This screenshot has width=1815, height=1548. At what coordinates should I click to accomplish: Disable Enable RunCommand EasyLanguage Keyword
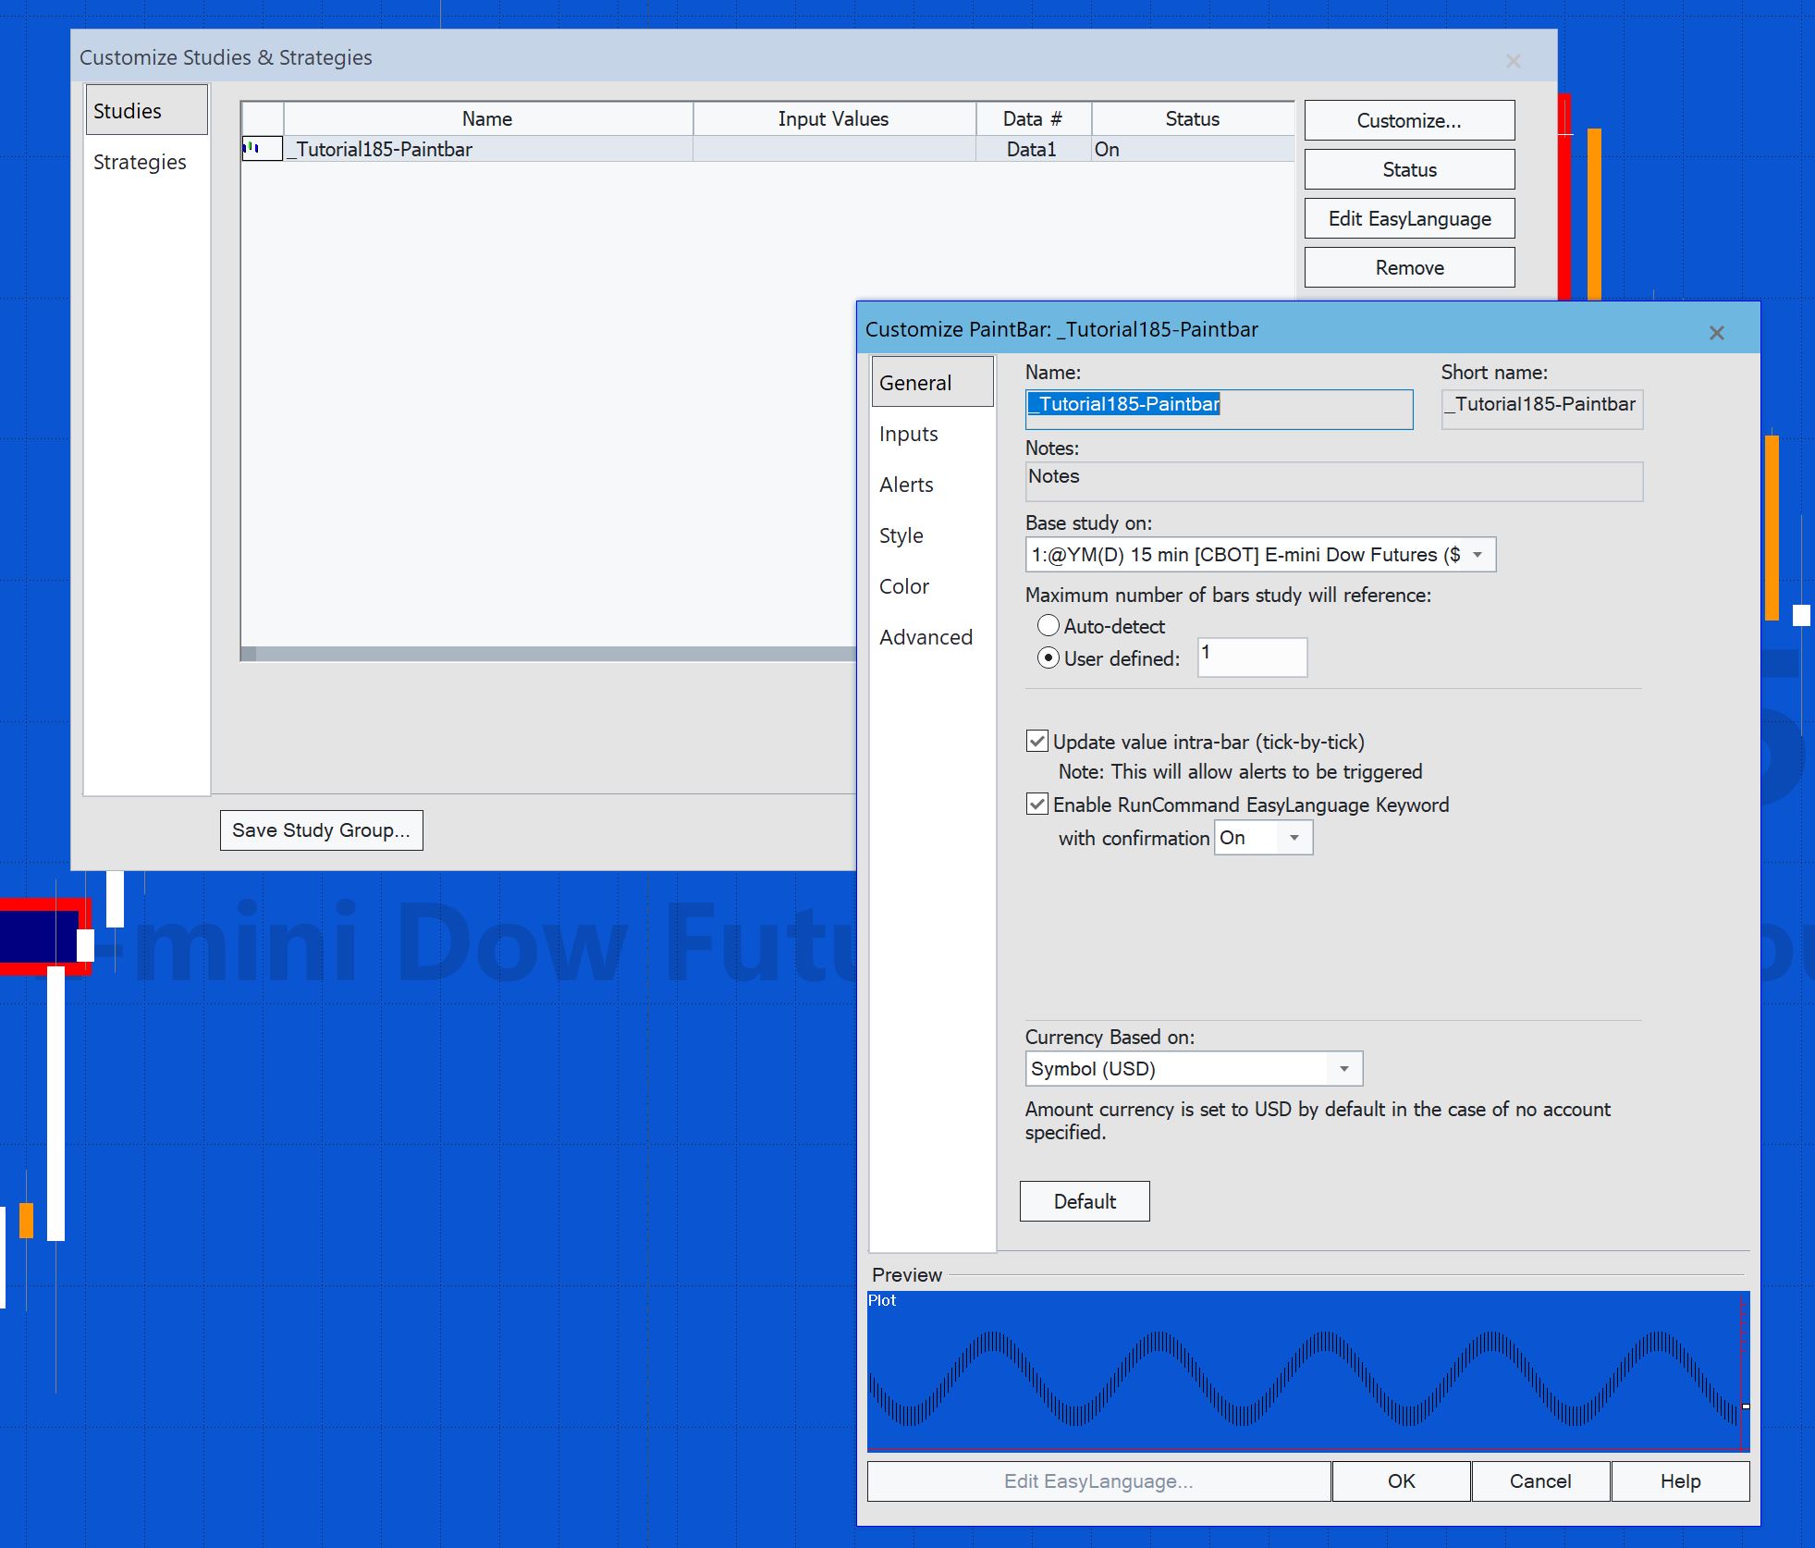point(1037,804)
